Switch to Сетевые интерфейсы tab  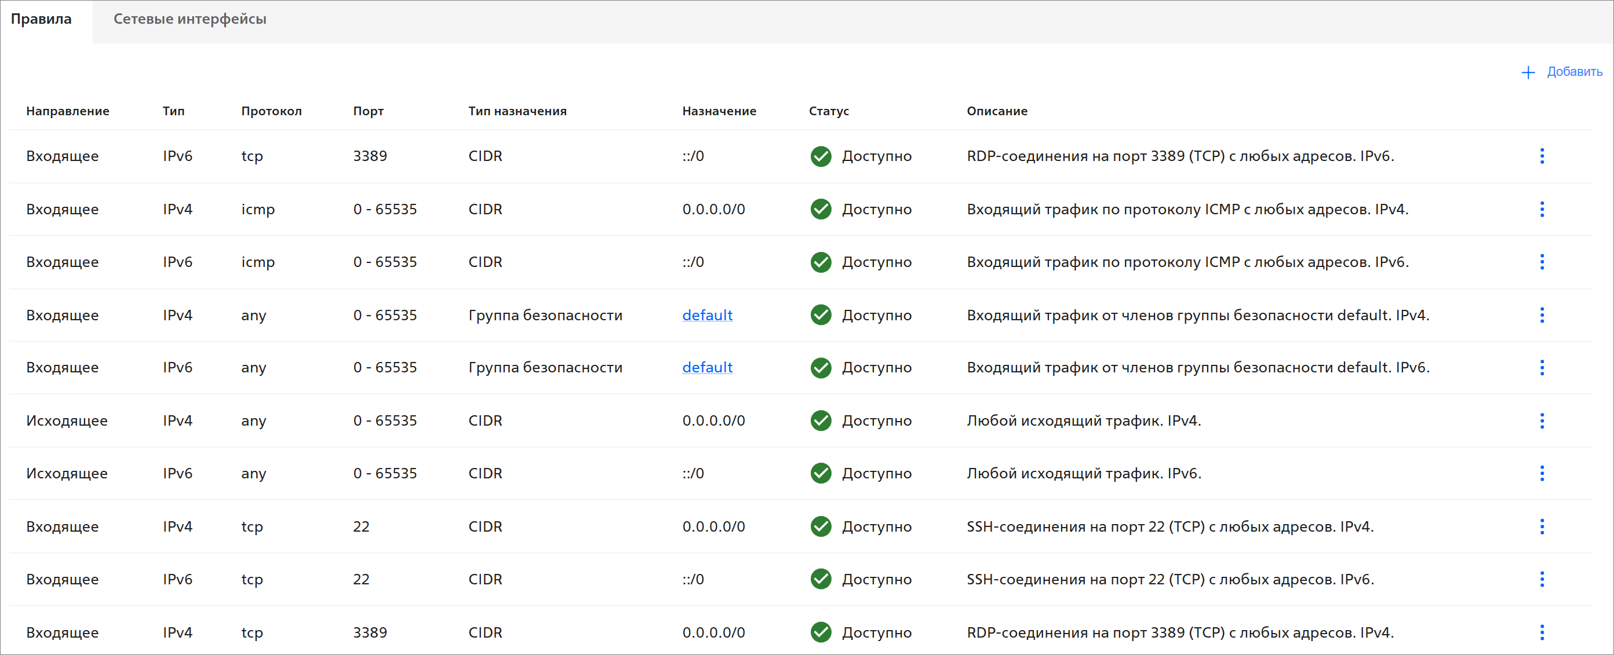click(190, 19)
